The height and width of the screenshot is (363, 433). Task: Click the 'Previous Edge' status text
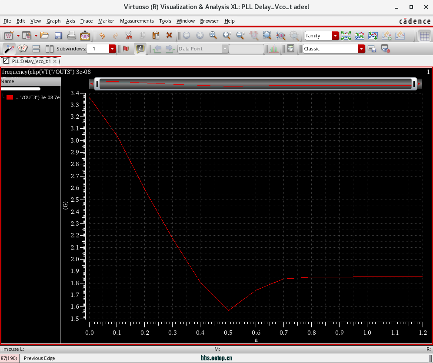coord(39,358)
